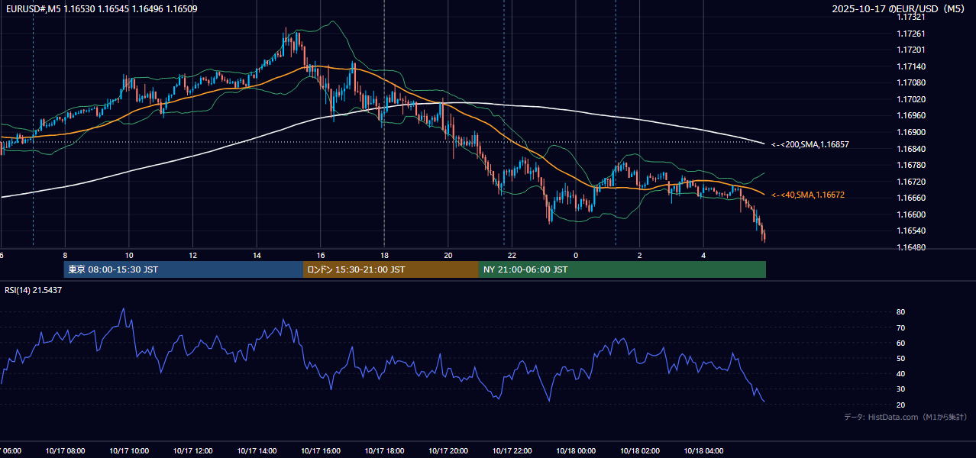
Task: Click the 10/17 12:00 time axis label
Action: pos(192,450)
